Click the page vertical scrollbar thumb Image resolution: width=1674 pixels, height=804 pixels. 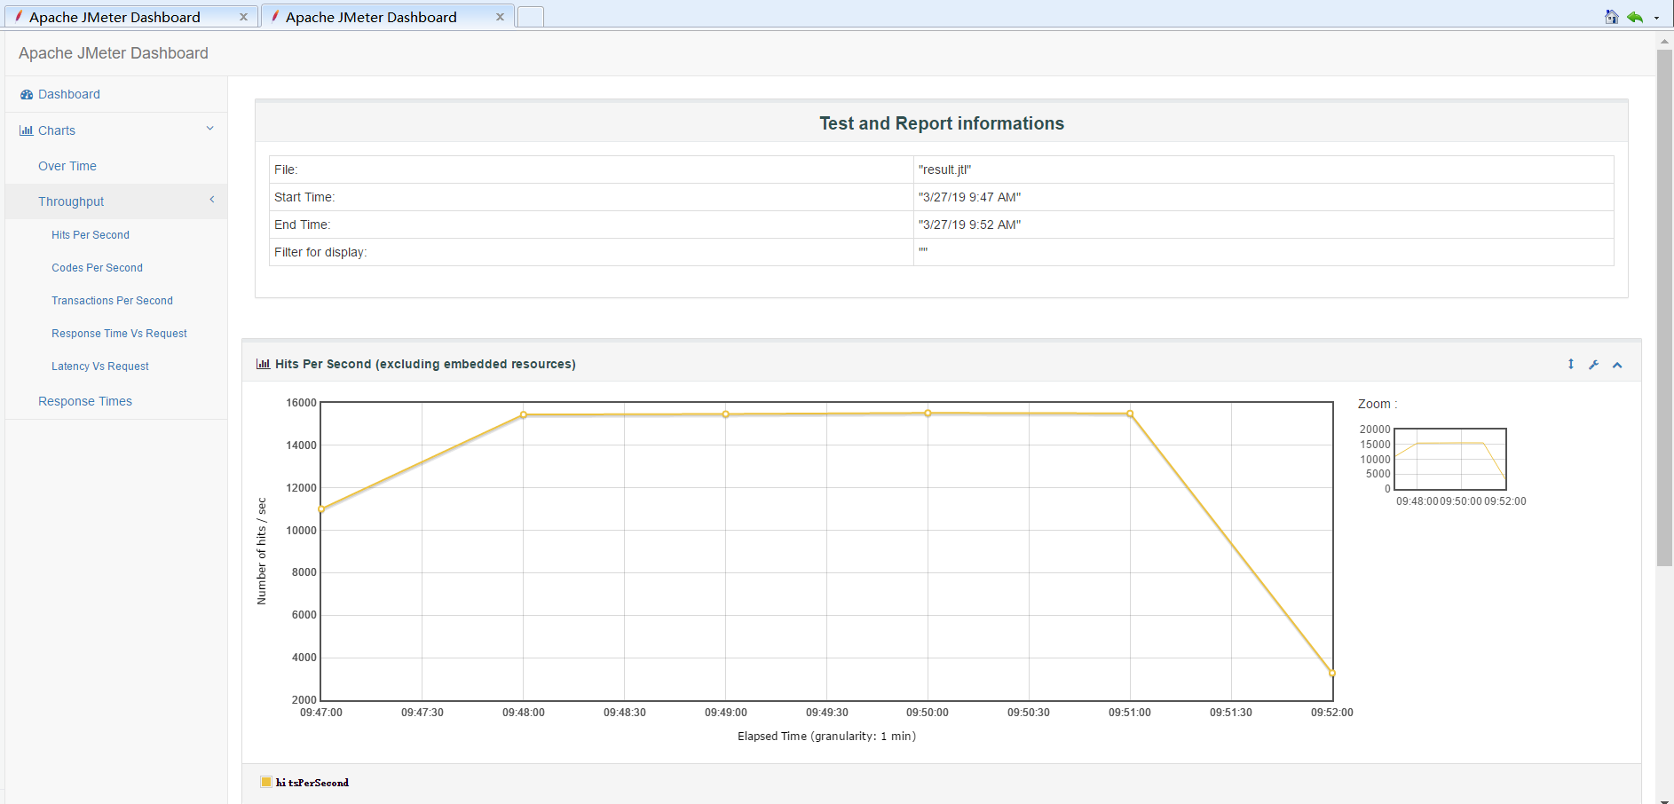(x=1664, y=307)
